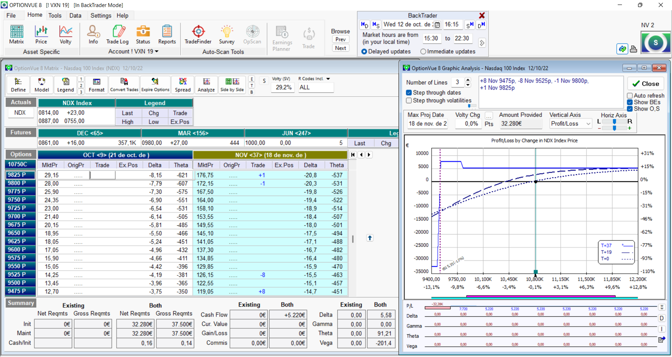
Task: Open Account ! VXN 19 dropdown
Action: pos(133,51)
